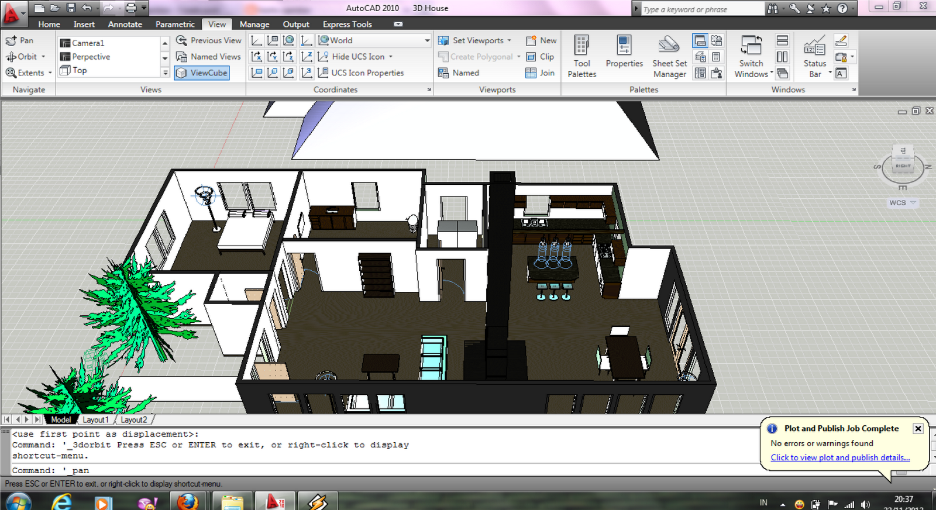Screen dimensions: 936x510
Task: Open the Manage ribbon tab
Action: [254, 24]
